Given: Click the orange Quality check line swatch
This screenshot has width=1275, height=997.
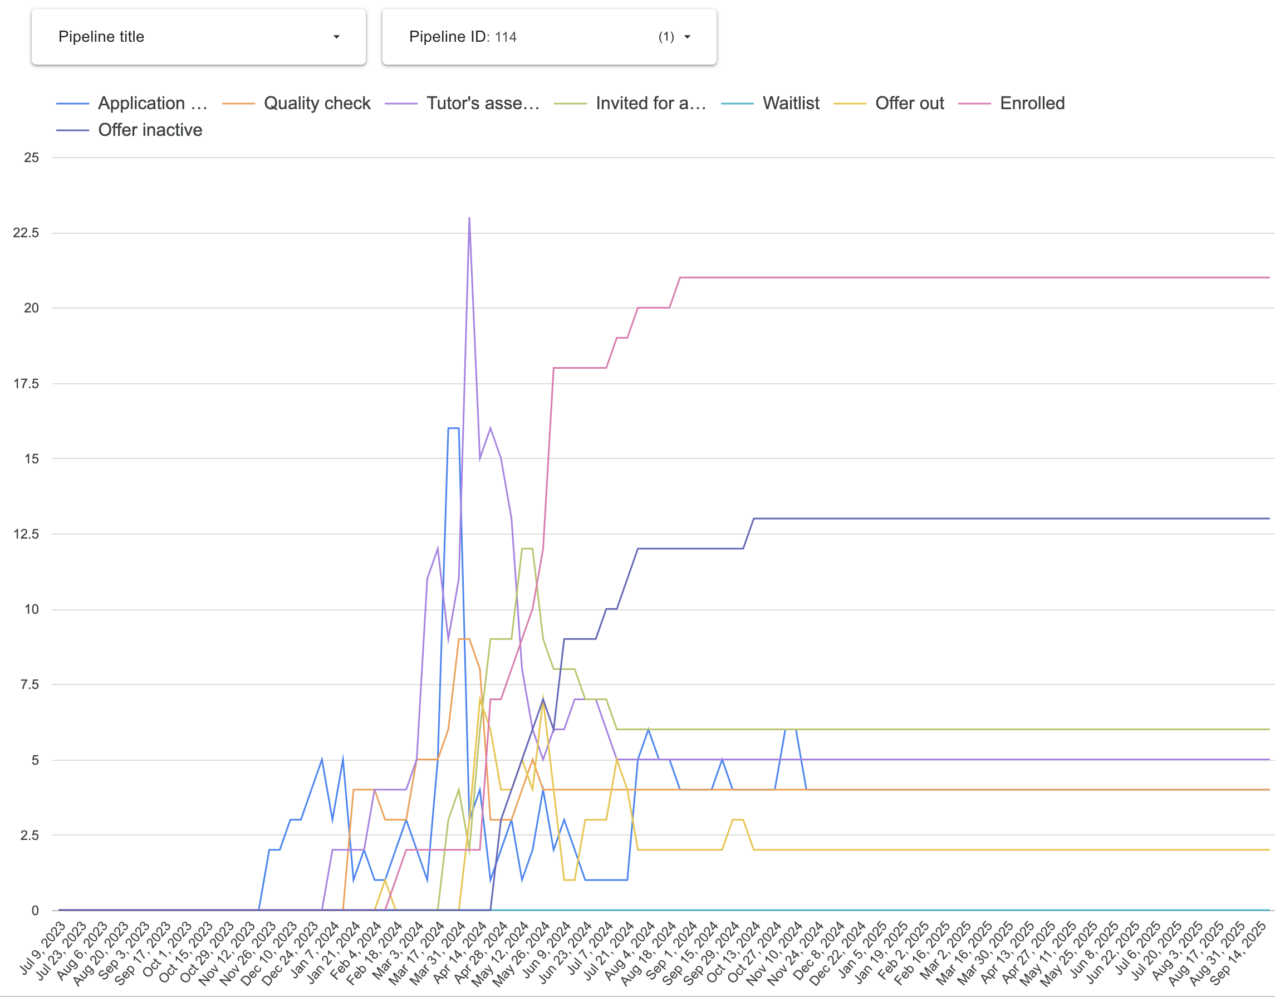Looking at the screenshot, I should pyautogui.click(x=238, y=104).
